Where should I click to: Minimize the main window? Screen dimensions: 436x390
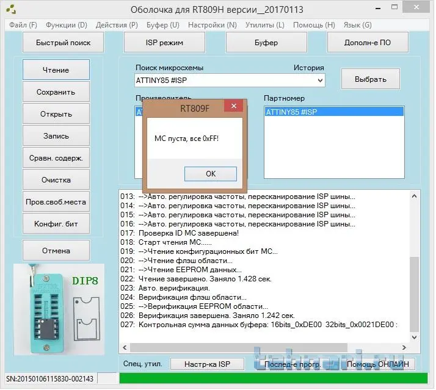click(378, 9)
